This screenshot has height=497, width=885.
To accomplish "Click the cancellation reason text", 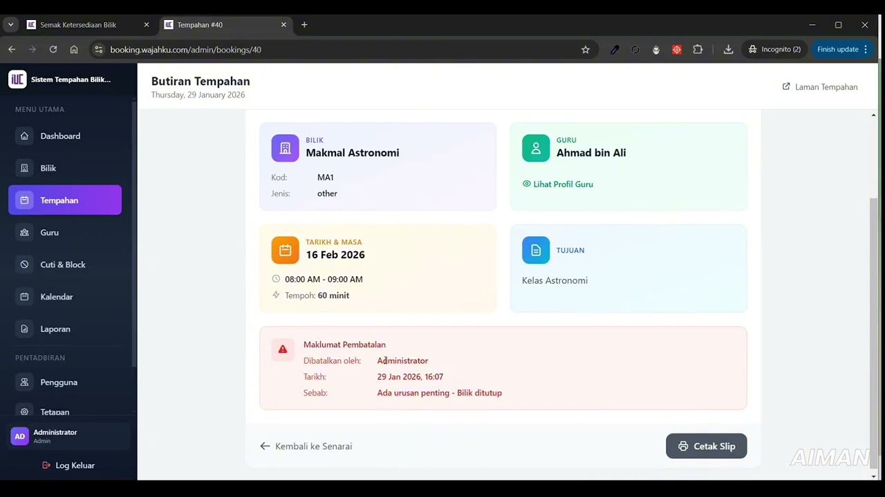I will 440,393.
